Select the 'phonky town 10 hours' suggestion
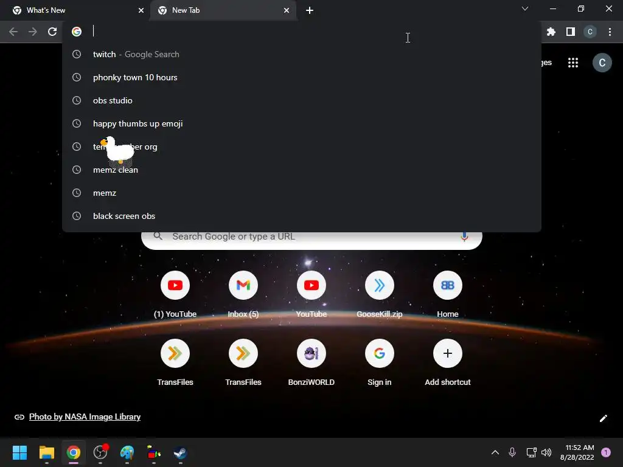This screenshot has height=467, width=623. click(302, 77)
